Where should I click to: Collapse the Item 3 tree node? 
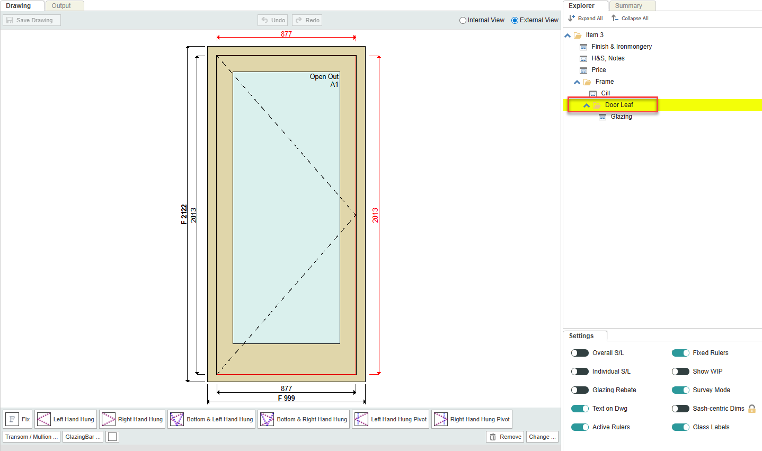568,36
